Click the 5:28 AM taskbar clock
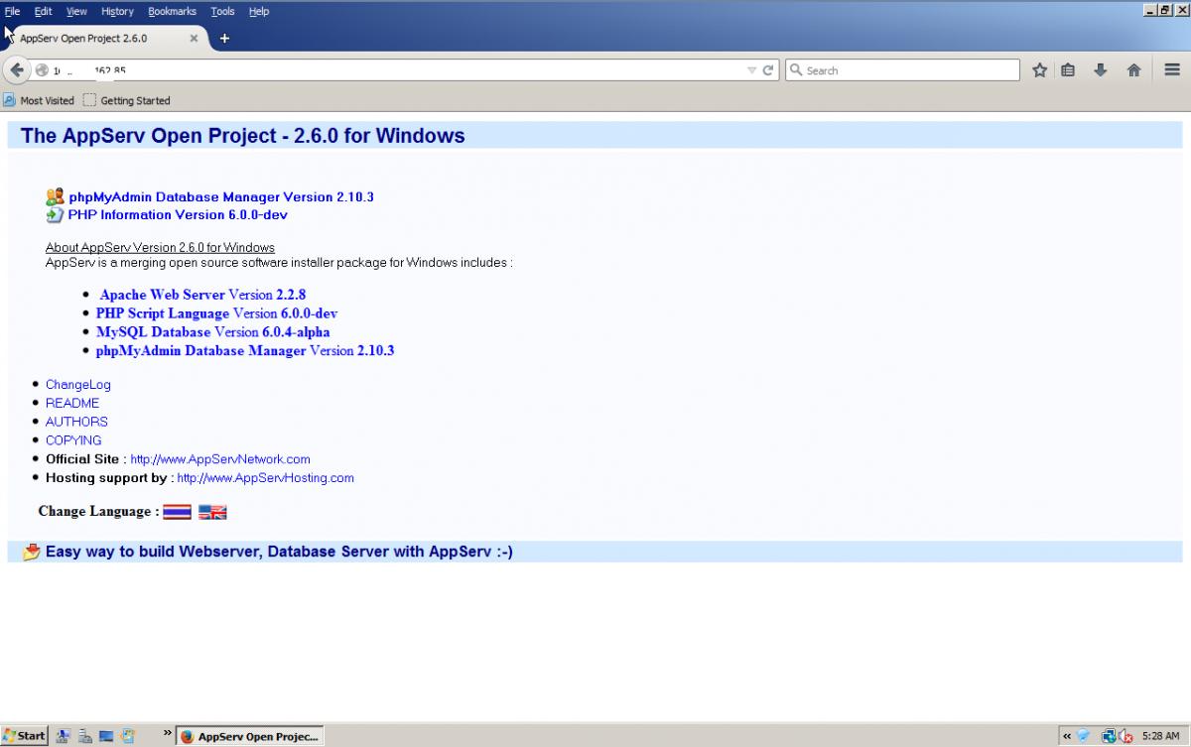Screen dimensions: 1191x747 click(1160, 736)
